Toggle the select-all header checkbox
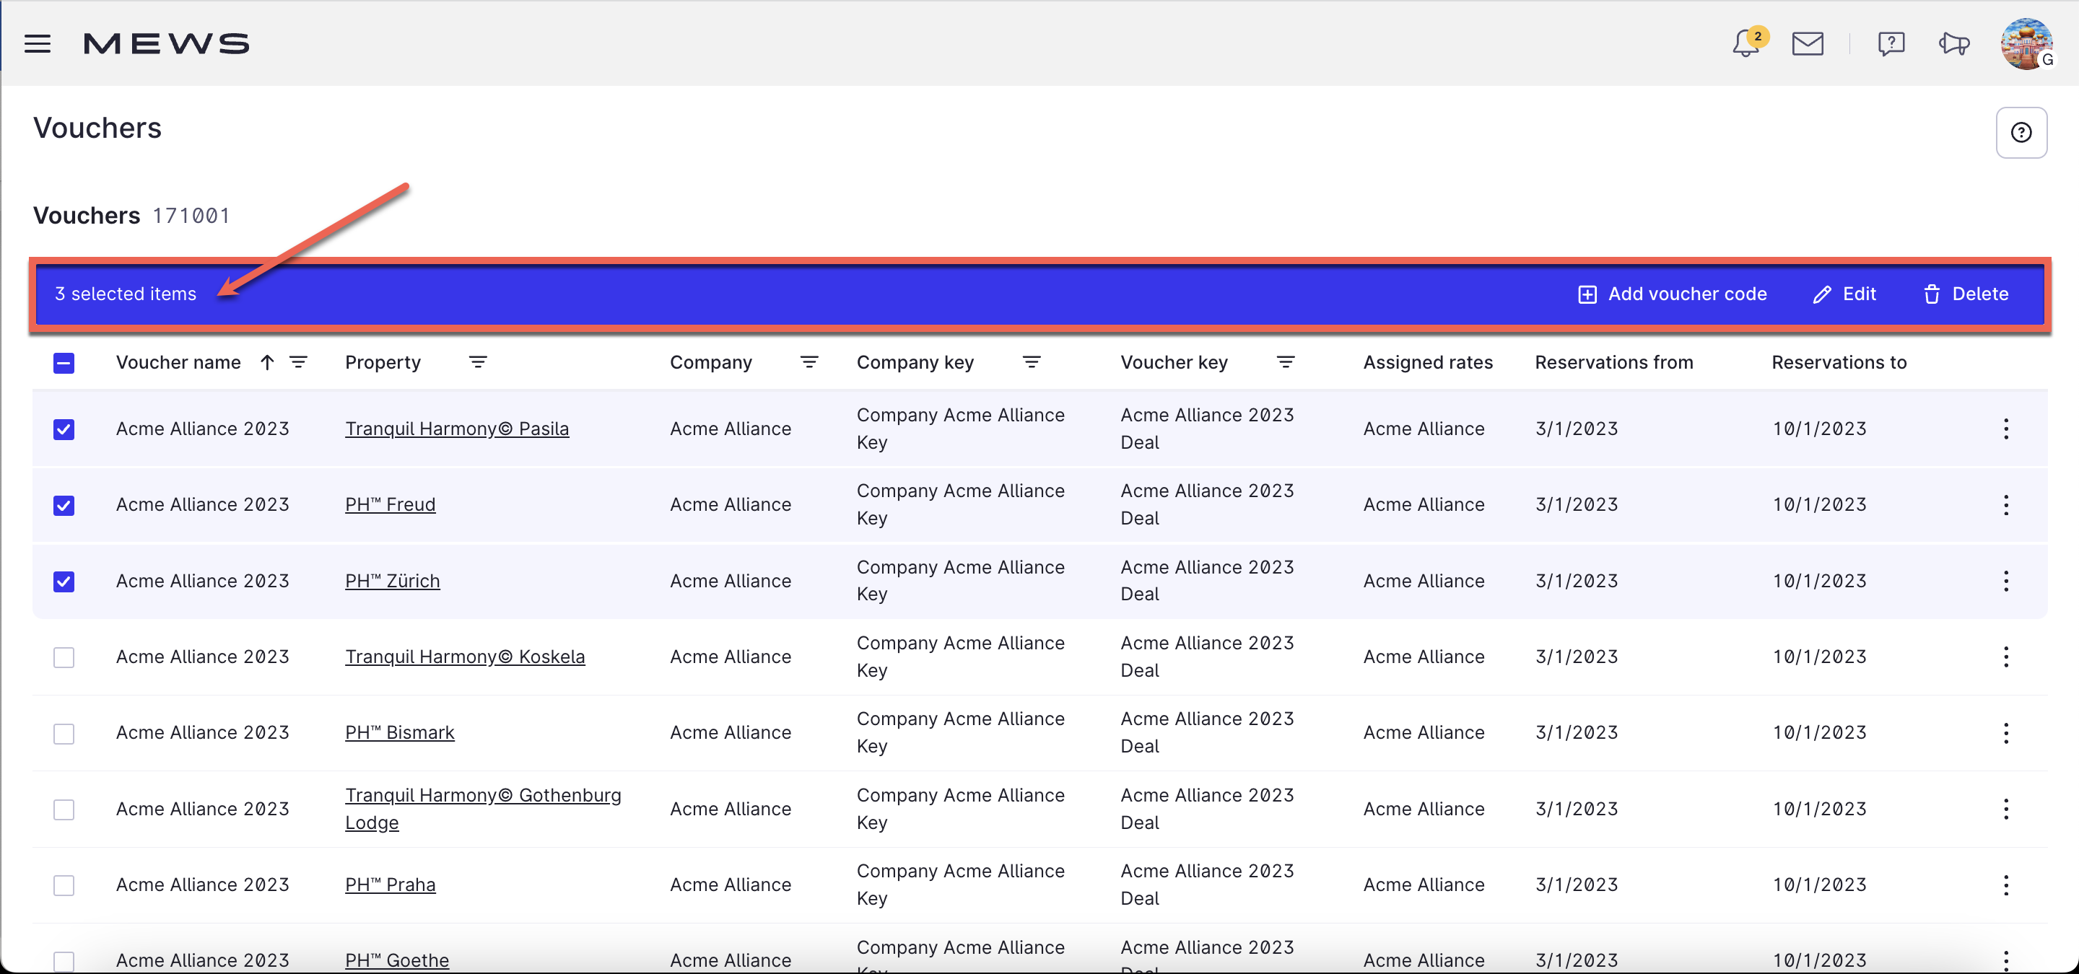This screenshot has height=974, width=2079. point(64,363)
